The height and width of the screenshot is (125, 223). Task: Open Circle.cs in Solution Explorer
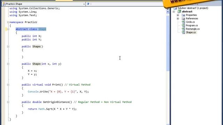[190, 22]
